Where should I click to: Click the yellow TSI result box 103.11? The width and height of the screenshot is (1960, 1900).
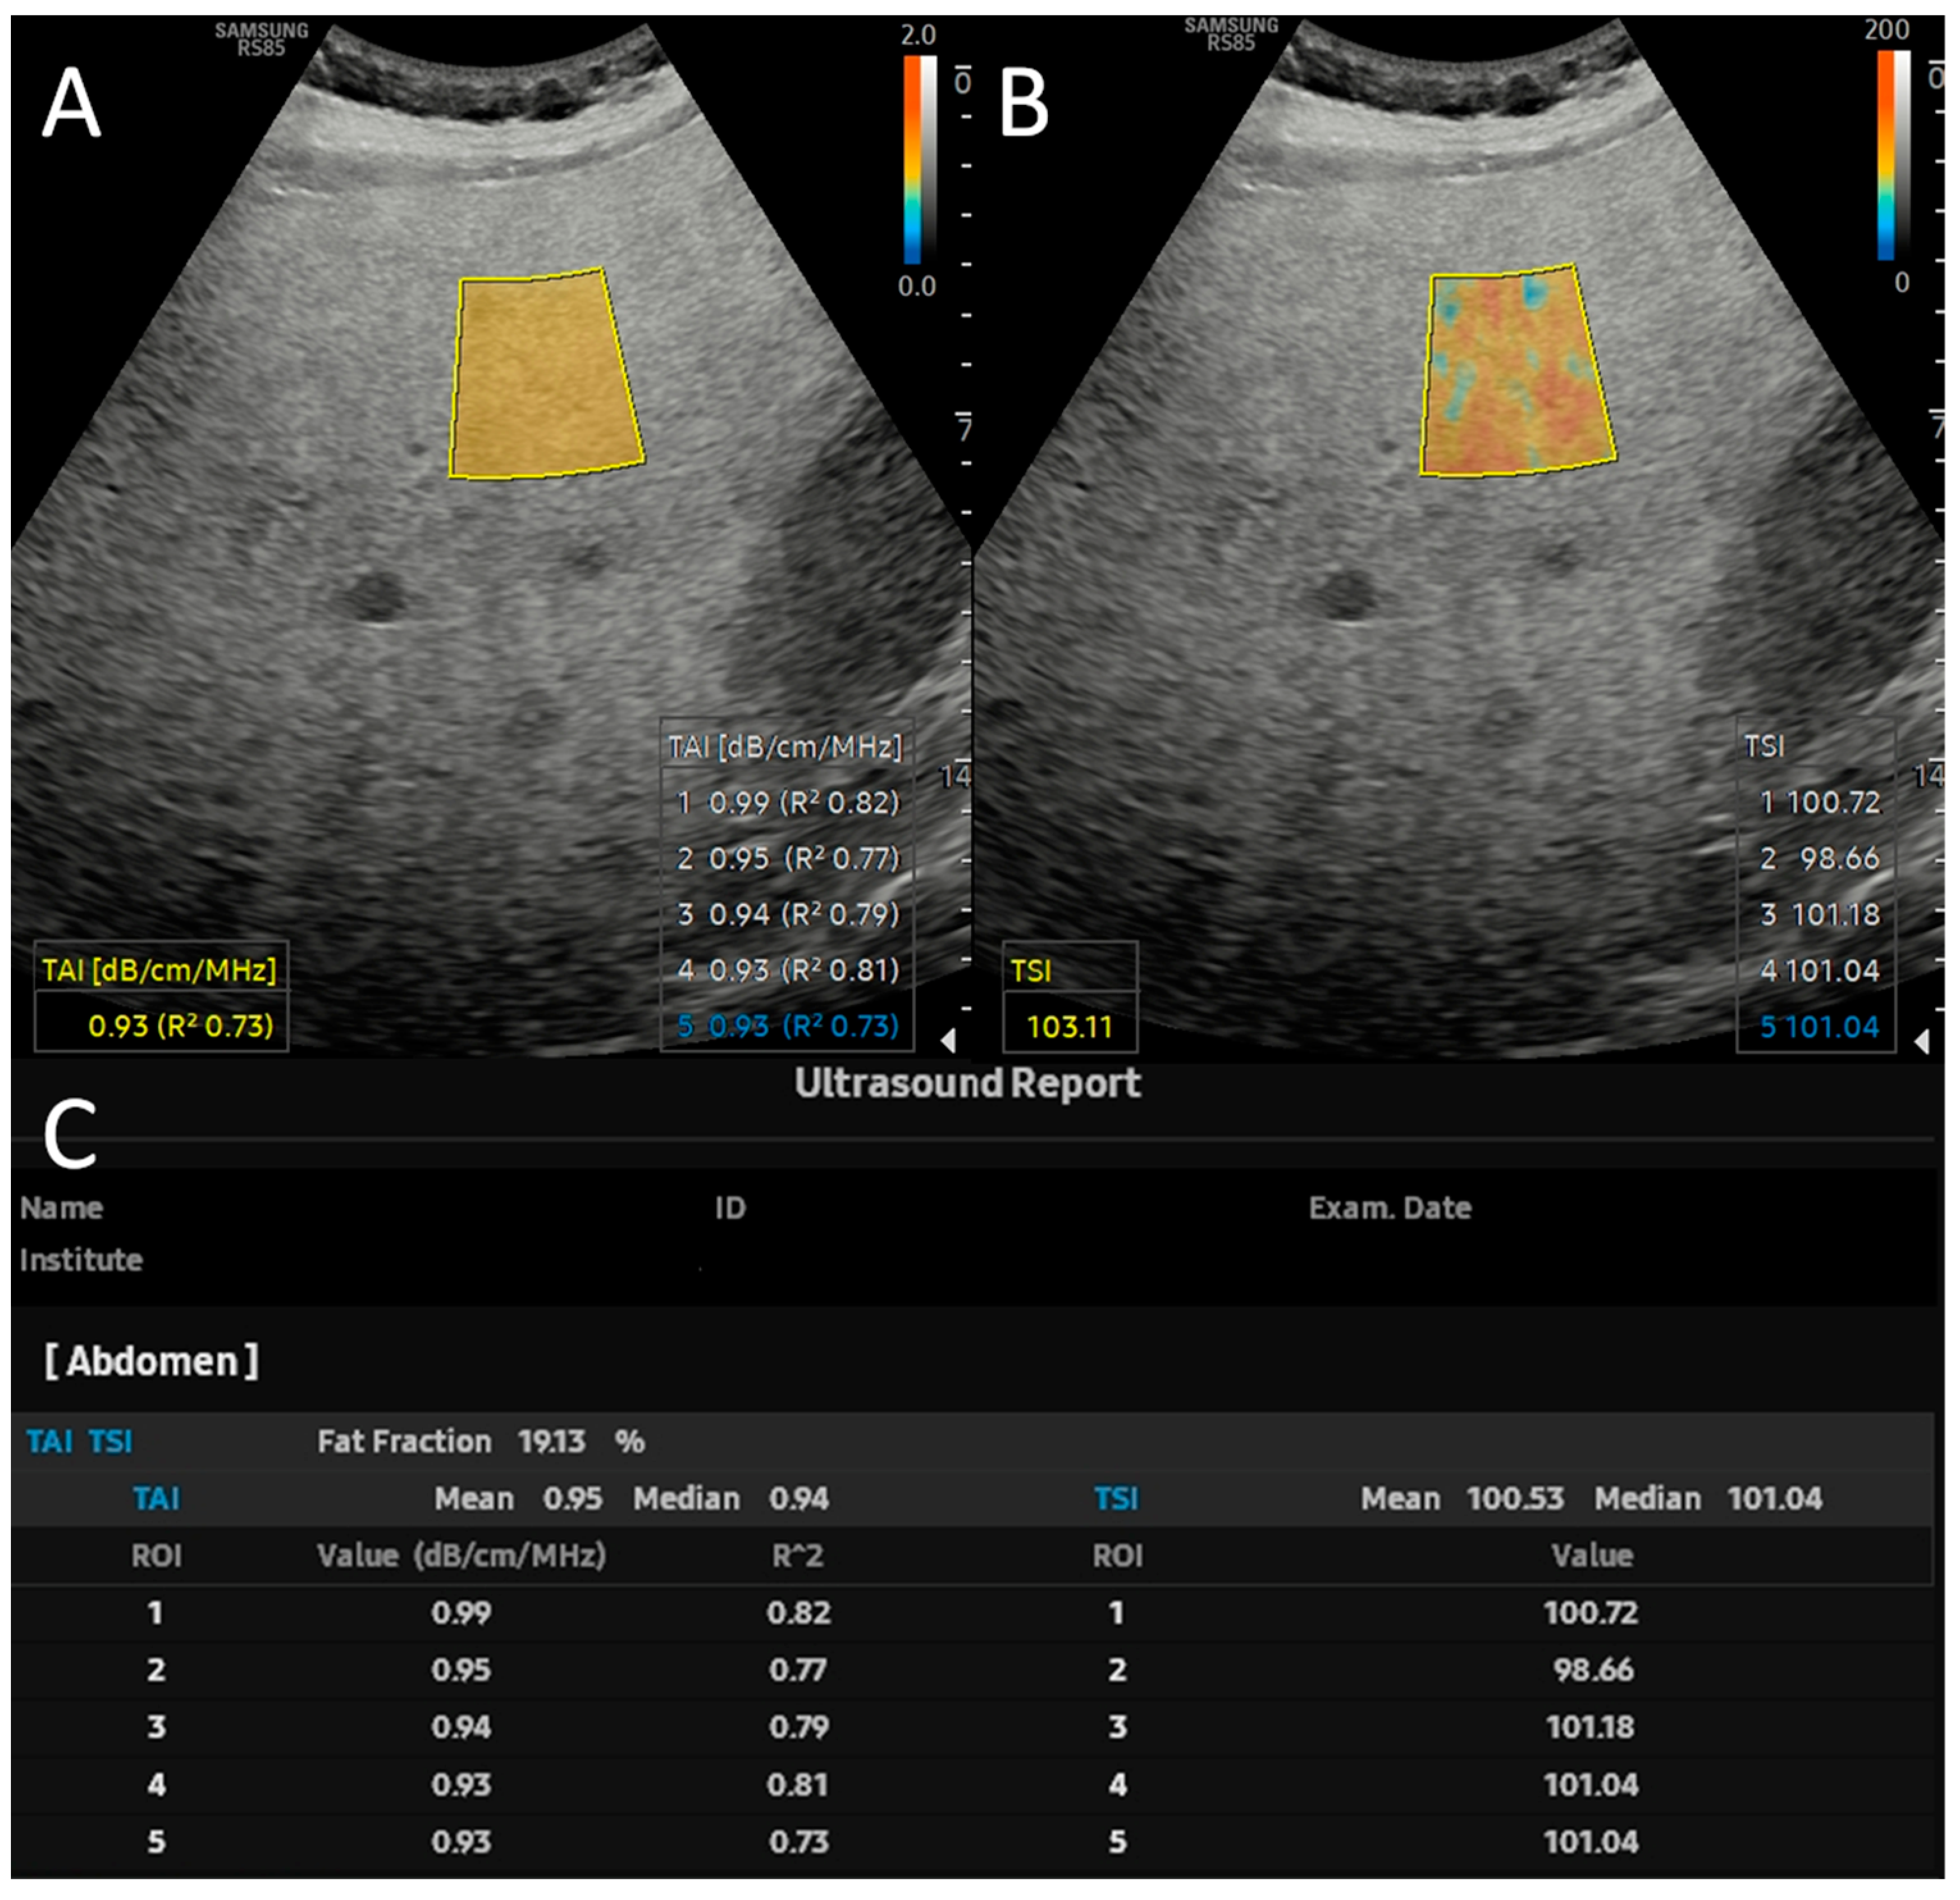[x=1069, y=1027]
